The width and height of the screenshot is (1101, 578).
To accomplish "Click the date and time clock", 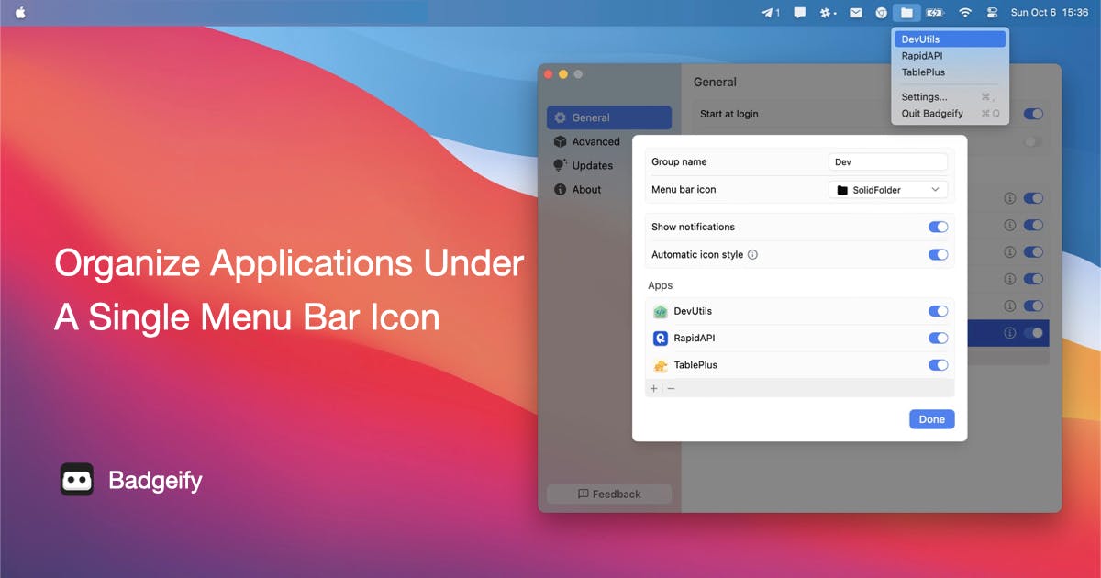I will tap(1050, 13).
